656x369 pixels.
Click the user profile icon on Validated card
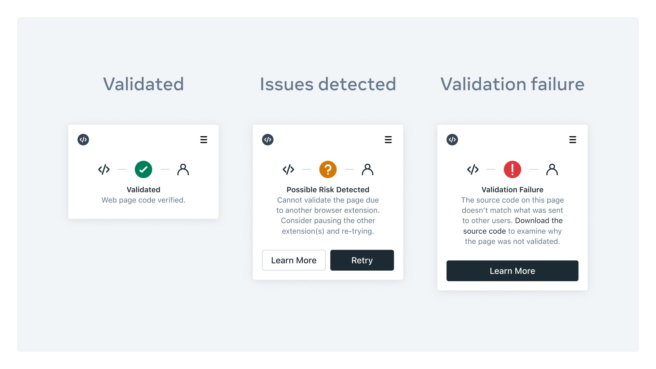point(183,169)
